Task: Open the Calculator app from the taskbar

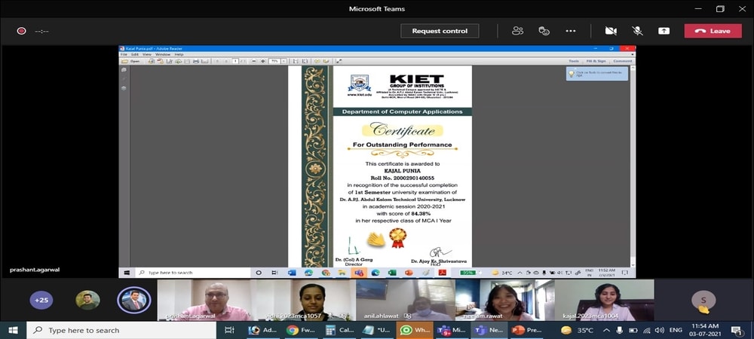Action: coord(336,330)
